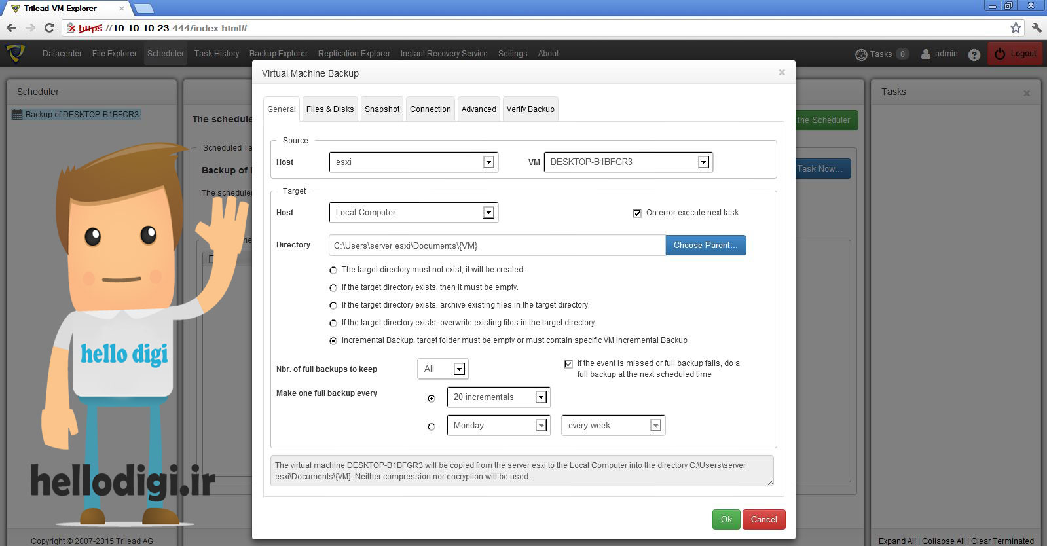The image size is (1047, 546).
Task: Select archive existing files option
Action: [x=333, y=305]
